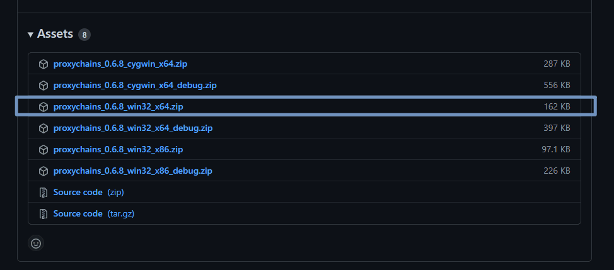
Task: Click package icon beside proxychains_0.6.8_cygwin_x64.zip
Action: (43, 64)
